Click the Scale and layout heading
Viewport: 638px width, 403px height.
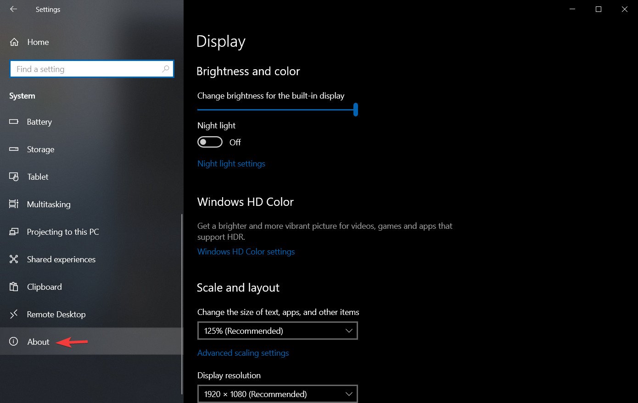(238, 287)
